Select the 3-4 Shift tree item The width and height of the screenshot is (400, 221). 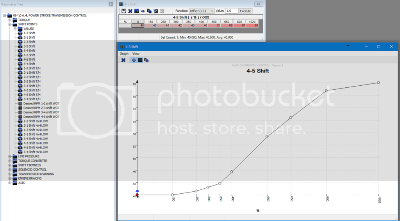coord(29,51)
